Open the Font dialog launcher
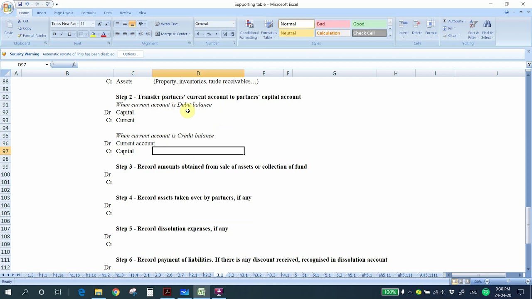The width and height of the screenshot is (532, 299). [x=109, y=43]
